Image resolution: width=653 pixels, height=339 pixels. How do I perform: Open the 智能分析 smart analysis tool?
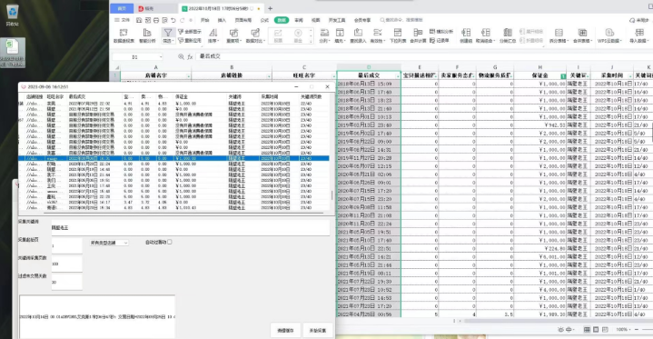point(147,35)
